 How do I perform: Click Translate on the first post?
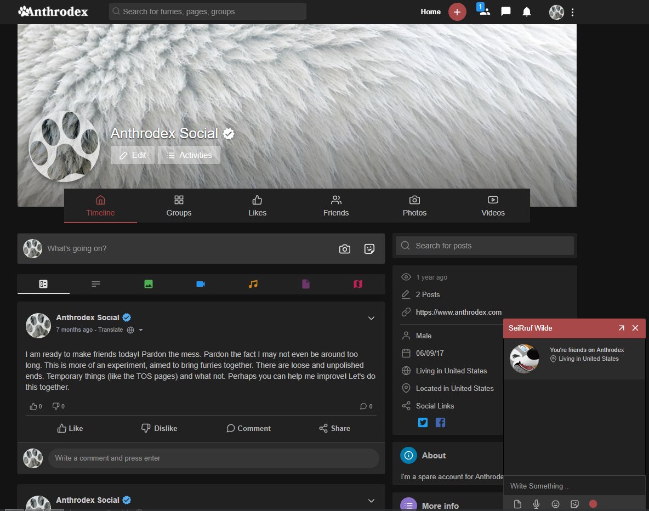(111, 330)
